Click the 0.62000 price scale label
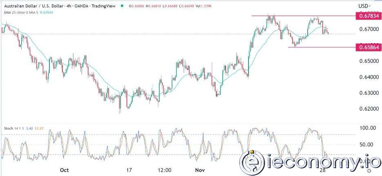The image size is (382, 176). [x=368, y=109]
